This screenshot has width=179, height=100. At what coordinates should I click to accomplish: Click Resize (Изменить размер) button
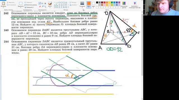(30, 5)
